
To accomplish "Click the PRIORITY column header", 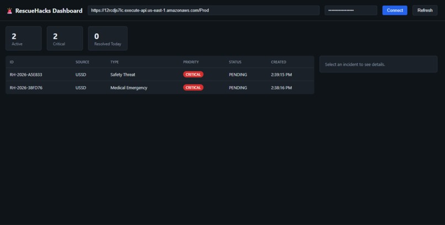I will 190,62.
